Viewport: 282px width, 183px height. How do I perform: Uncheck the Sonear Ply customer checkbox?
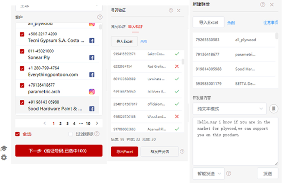[22, 51]
